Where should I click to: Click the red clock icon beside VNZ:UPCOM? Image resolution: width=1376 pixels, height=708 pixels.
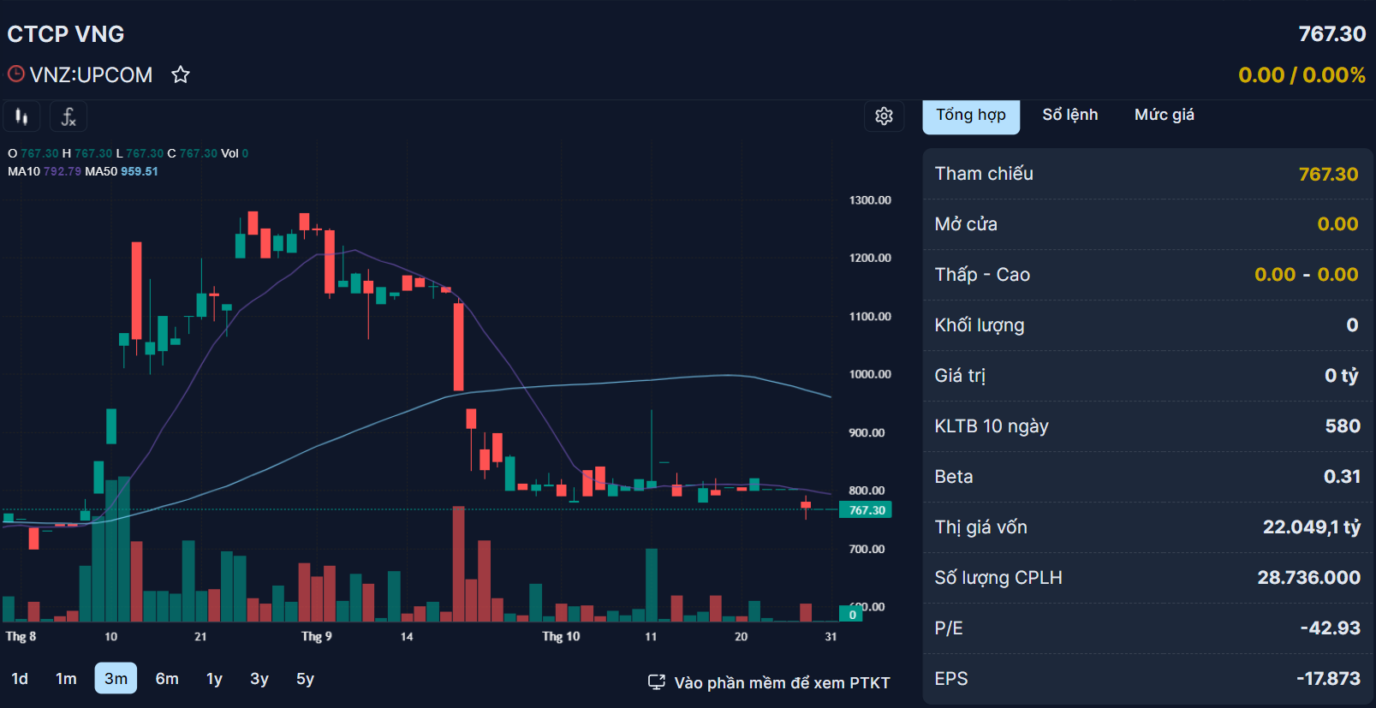coord(15,74)
